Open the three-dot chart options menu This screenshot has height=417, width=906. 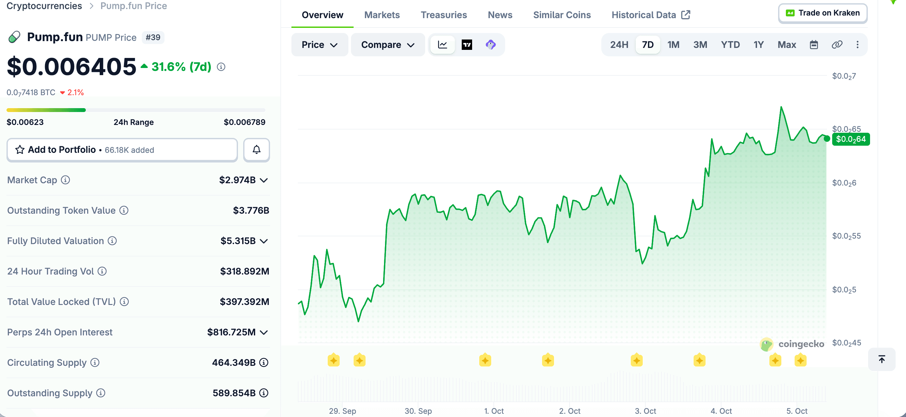tap(857, 45)
